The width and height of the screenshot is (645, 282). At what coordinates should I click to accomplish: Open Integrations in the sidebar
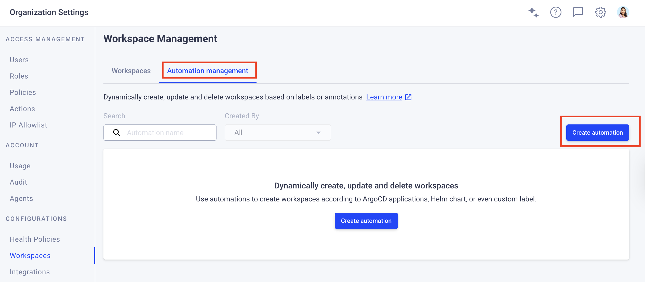tap(30, 272)
